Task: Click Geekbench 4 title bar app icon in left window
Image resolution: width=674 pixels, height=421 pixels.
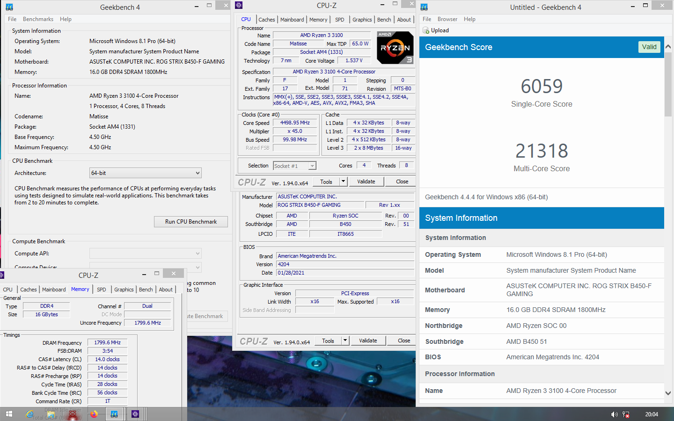Action: (9, 7)
